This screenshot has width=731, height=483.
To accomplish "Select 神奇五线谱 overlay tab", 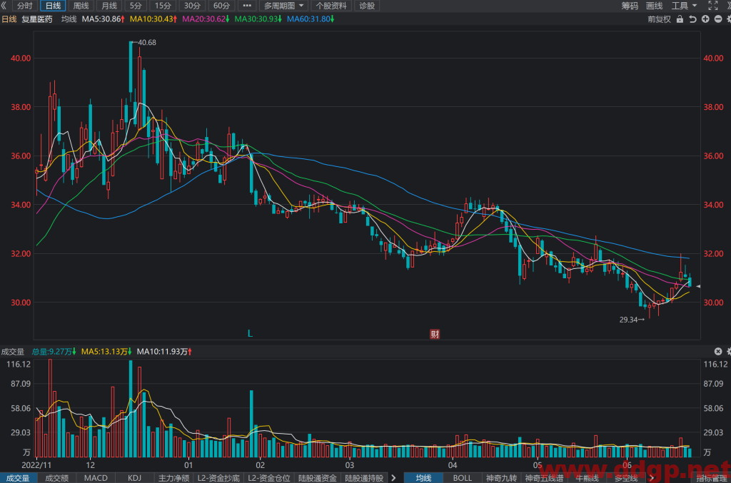I will coord(543,478).
